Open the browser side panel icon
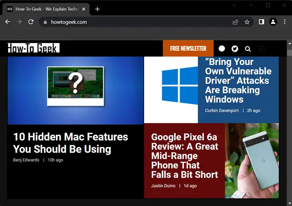 [x=261, y=22]
